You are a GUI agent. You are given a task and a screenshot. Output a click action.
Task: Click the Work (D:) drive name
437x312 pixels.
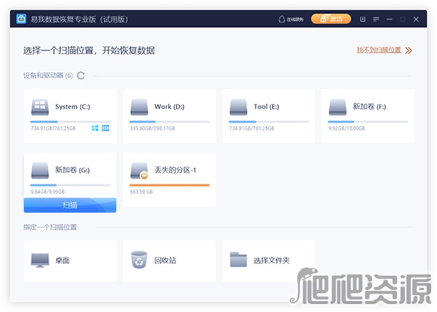tap(170, 106)
